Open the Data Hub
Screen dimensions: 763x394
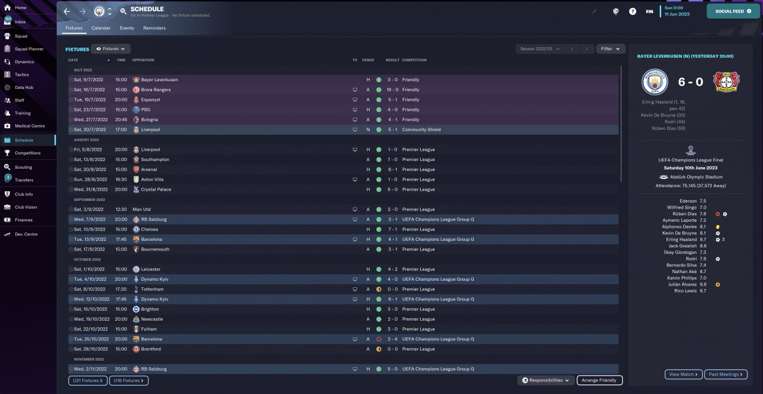point(24,88)
